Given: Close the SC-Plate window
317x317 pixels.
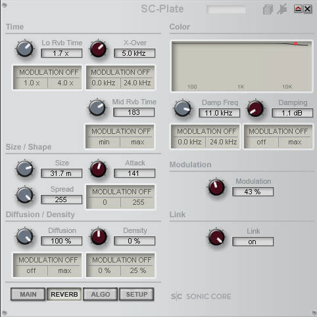Looking at the screenshot, I should coord(307,9).
